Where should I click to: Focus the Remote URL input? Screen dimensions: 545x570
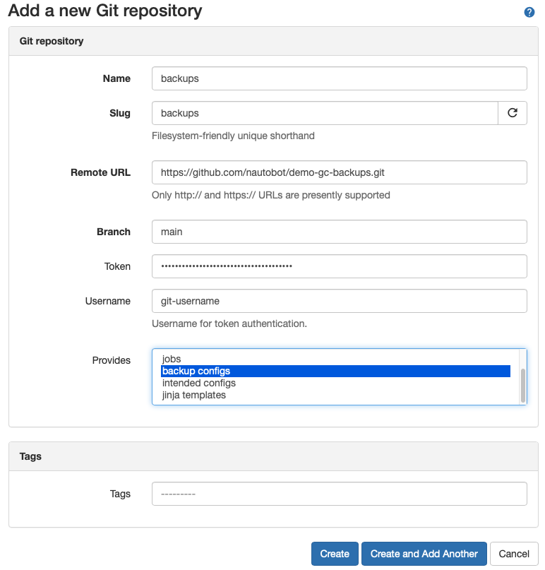coord(339,172)
